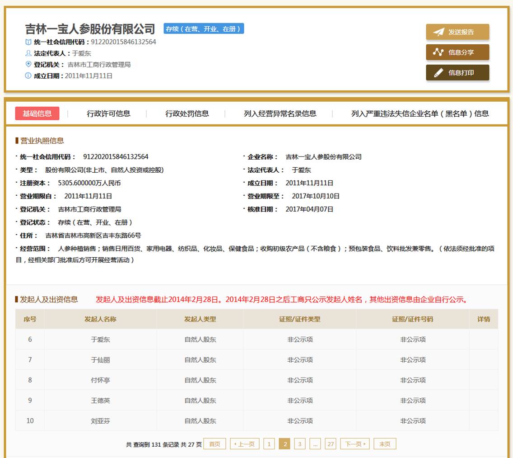Click the pencil print icon
The image size is (513, 458).
point(438,73)
